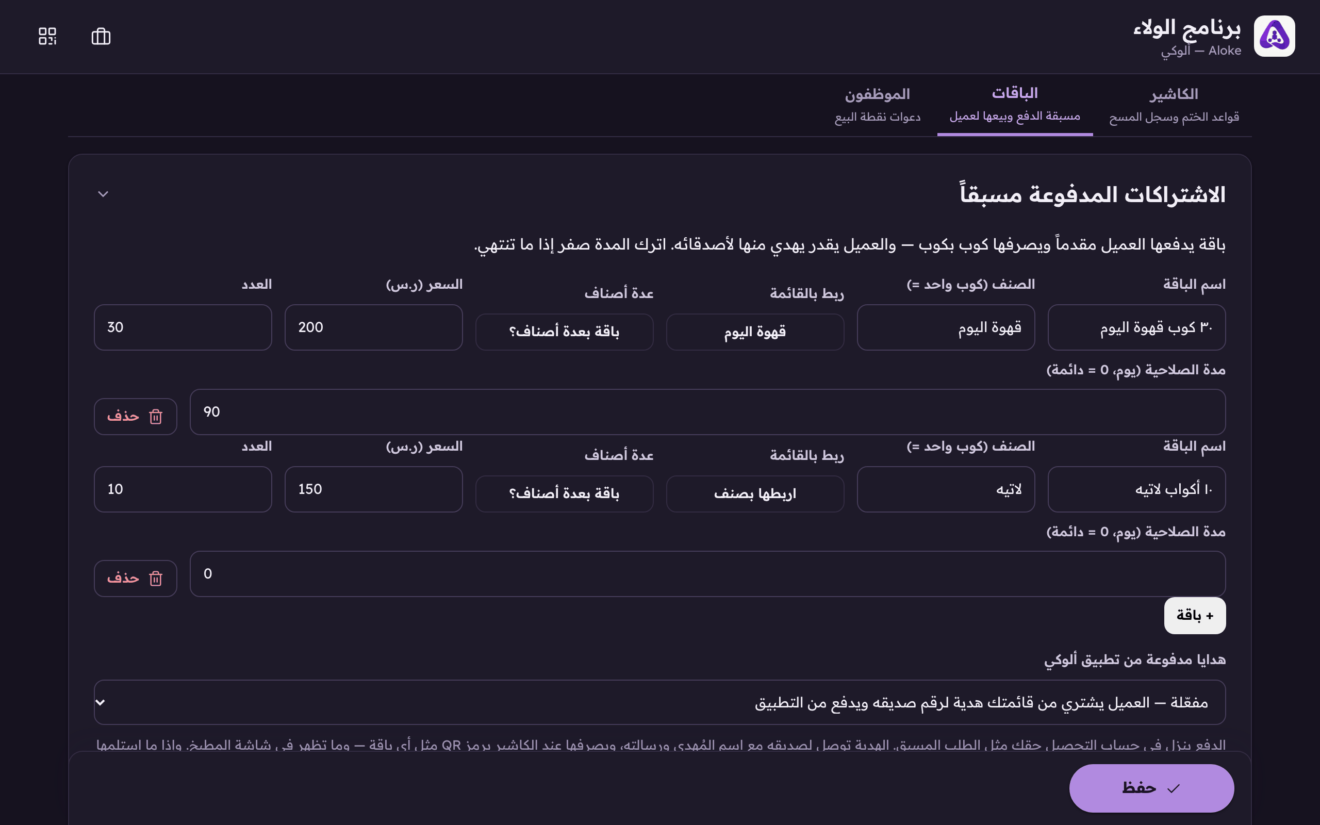Click the validity field showing 0

tap(707, 574)
